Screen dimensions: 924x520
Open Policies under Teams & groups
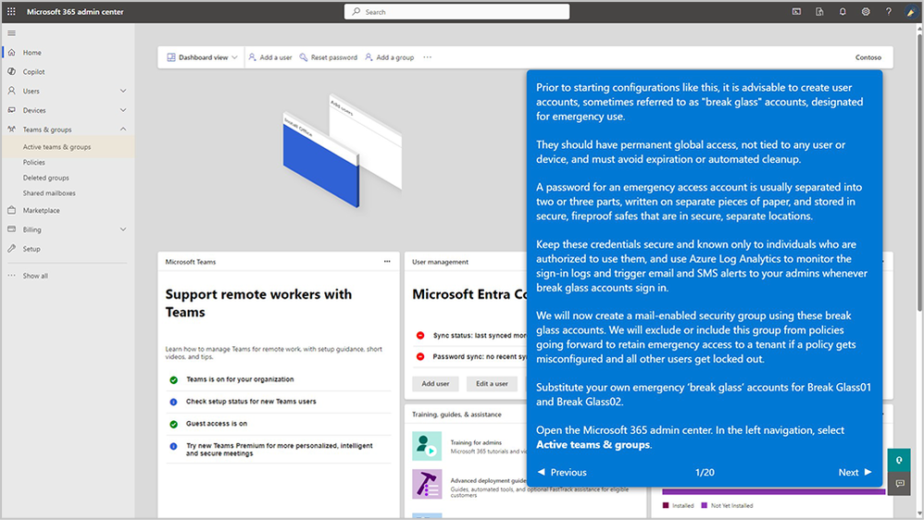[33, 162]
